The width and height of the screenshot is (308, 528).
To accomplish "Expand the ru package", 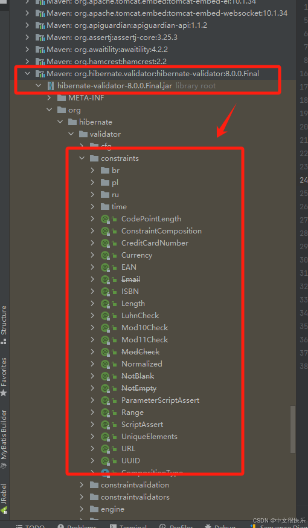I will coord(92,195).
